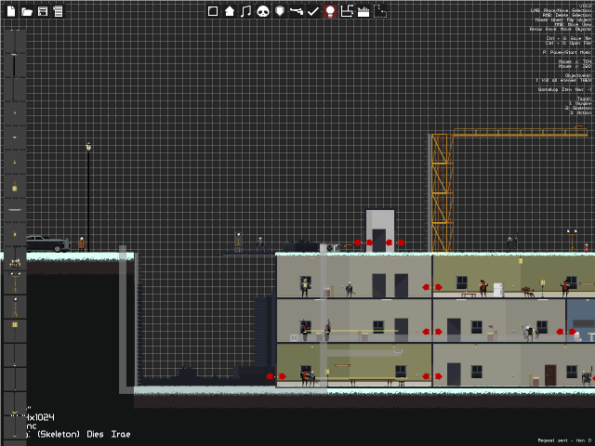
Task: Open the level settings list icon
Action: coord(58,11)
